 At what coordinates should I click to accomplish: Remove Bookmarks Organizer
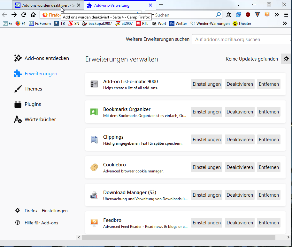click(269, 112)
